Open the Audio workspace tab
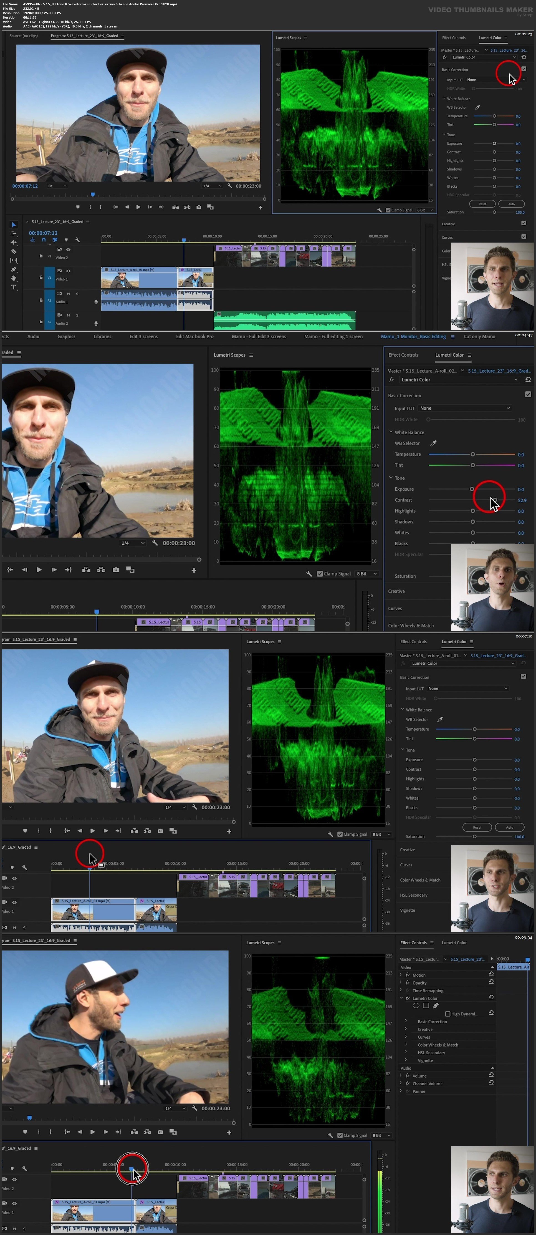The width and height of the screenshot is (536, 1235). click(33, 337)
